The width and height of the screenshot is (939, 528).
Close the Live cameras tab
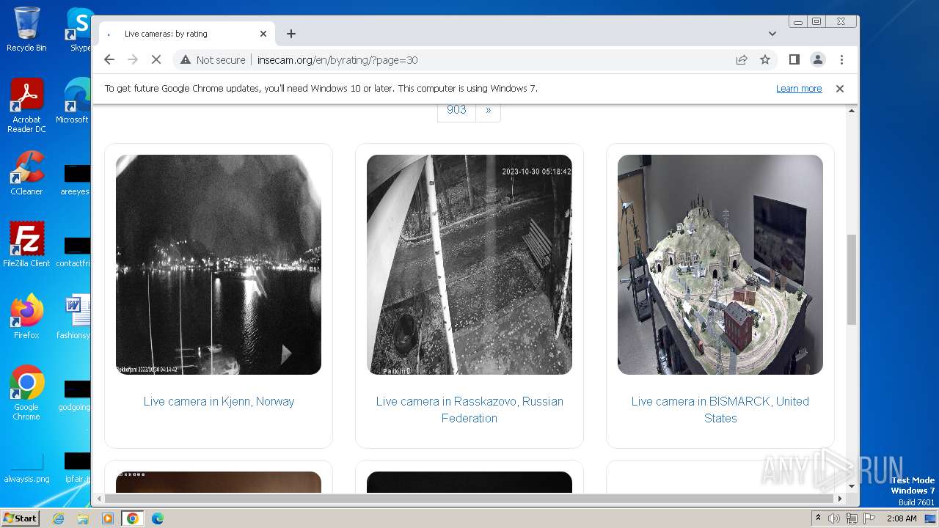(x=263, y=34)
